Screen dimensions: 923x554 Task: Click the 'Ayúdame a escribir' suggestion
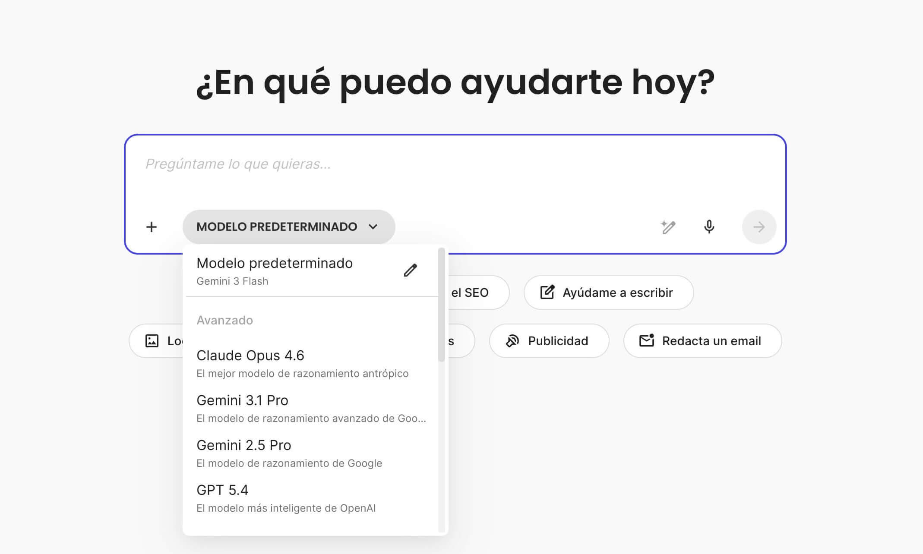(x=609, y=293)
